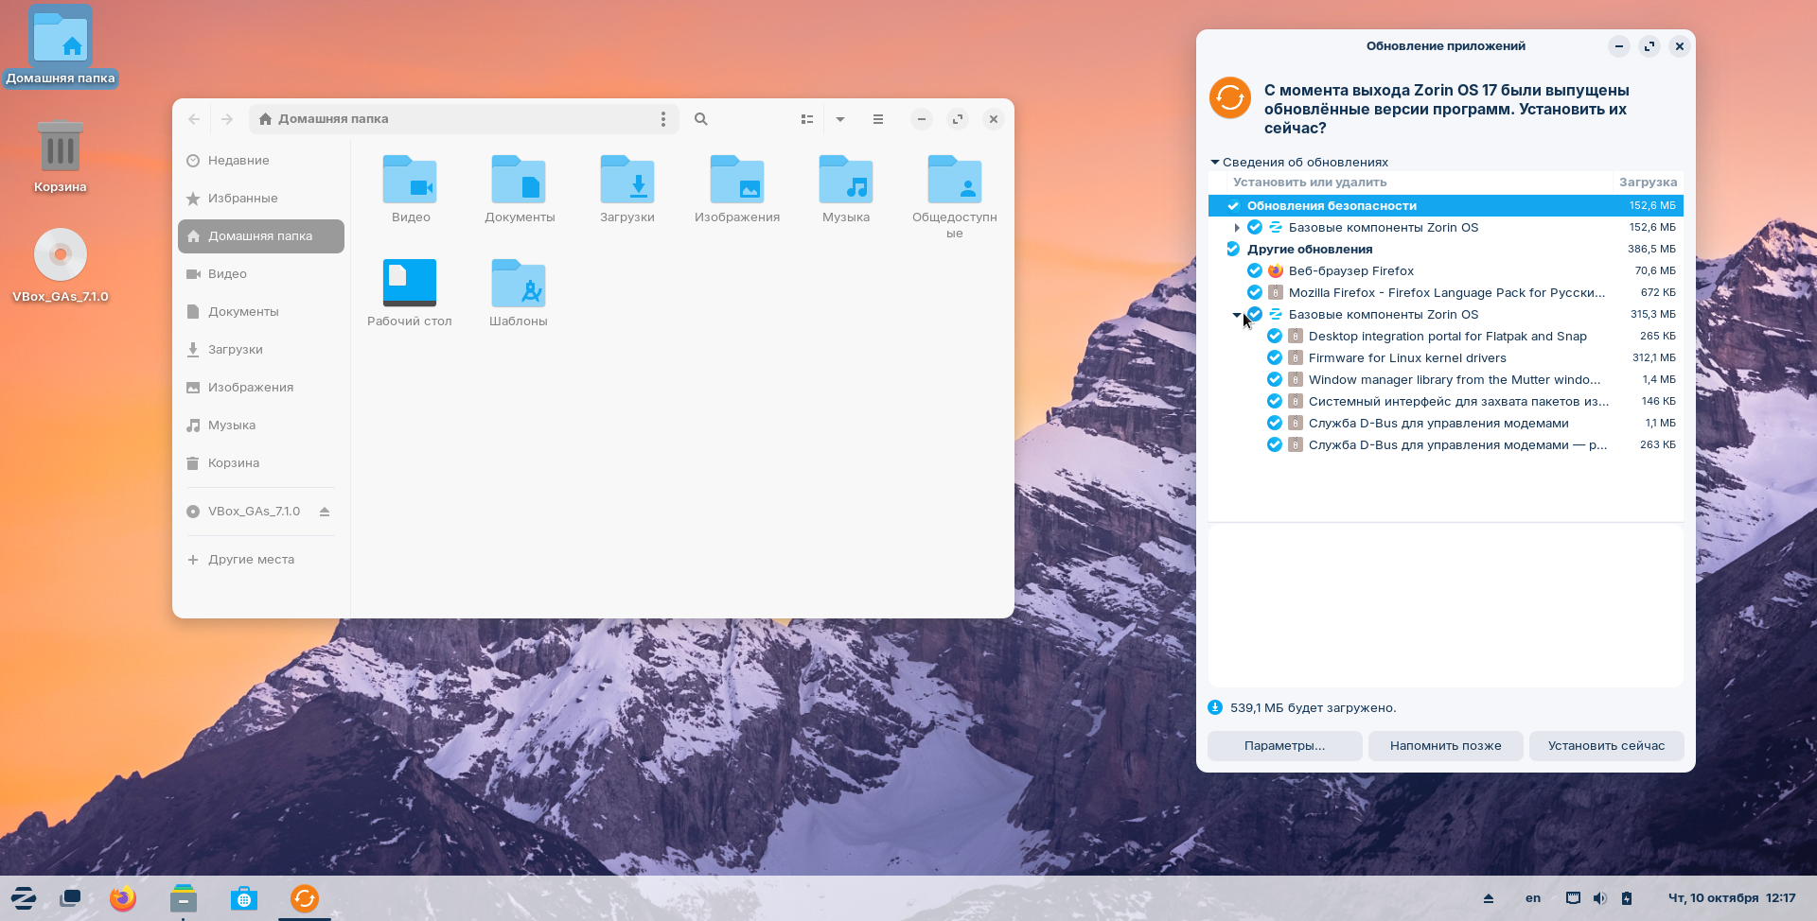Viewport: 1817px width, 921px height.
Task: Open the Видео folder in file manager
Action: click(410, 180)
